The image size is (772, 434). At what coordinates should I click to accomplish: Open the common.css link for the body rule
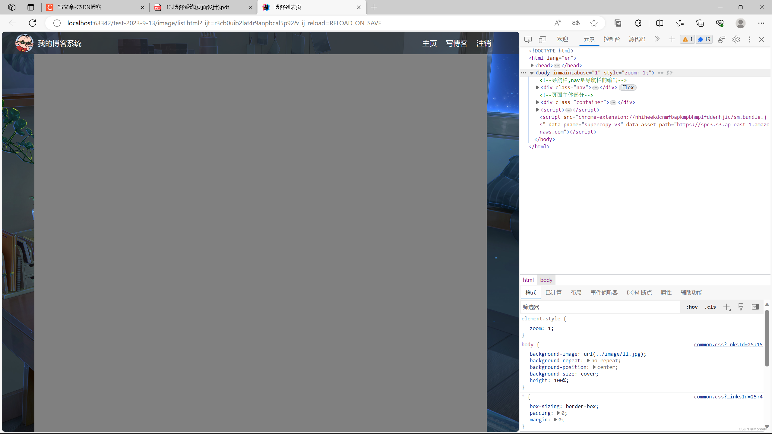tap(728, 344)
